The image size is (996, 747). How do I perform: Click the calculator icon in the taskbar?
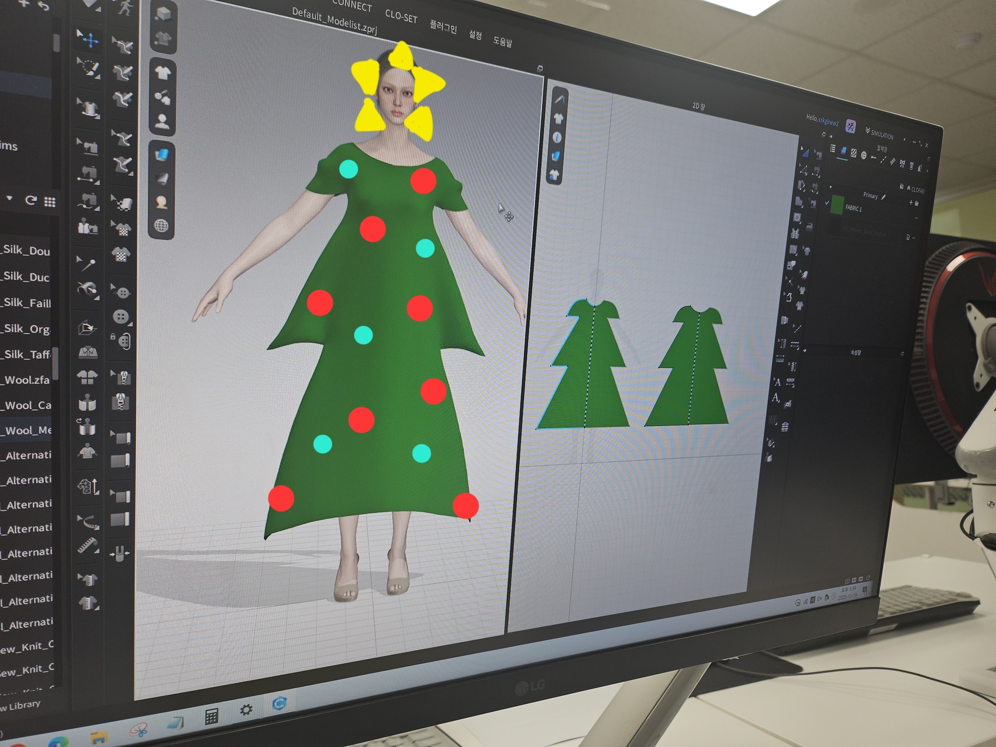pyautogui.click(x=211, y=717)
